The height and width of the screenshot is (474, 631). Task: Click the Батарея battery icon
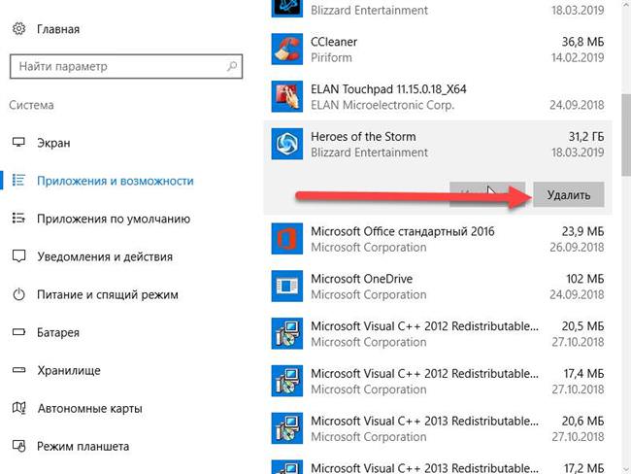click(x=18, y=332)
